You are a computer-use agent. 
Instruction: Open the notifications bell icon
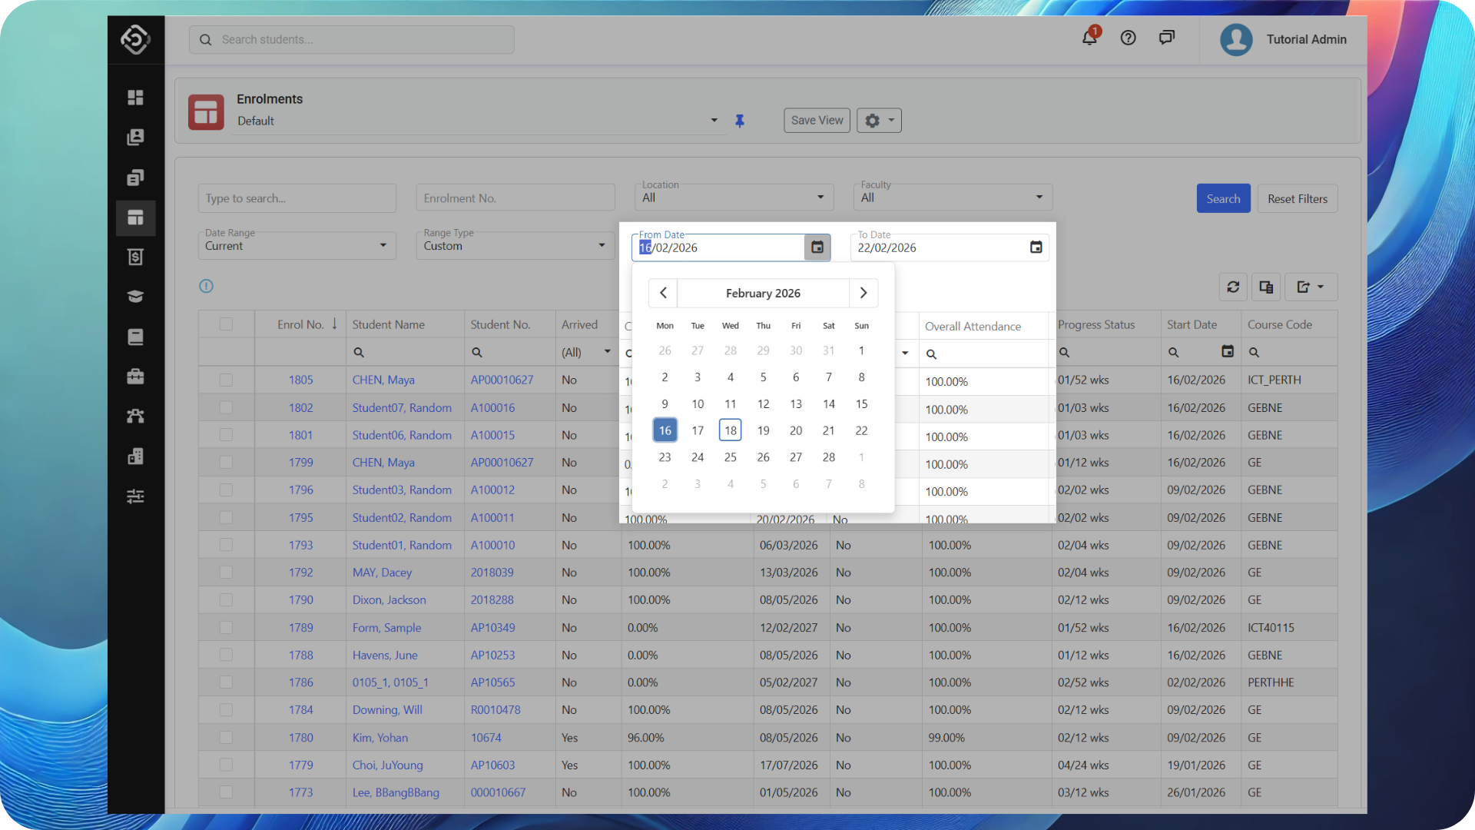point(1089,38)
